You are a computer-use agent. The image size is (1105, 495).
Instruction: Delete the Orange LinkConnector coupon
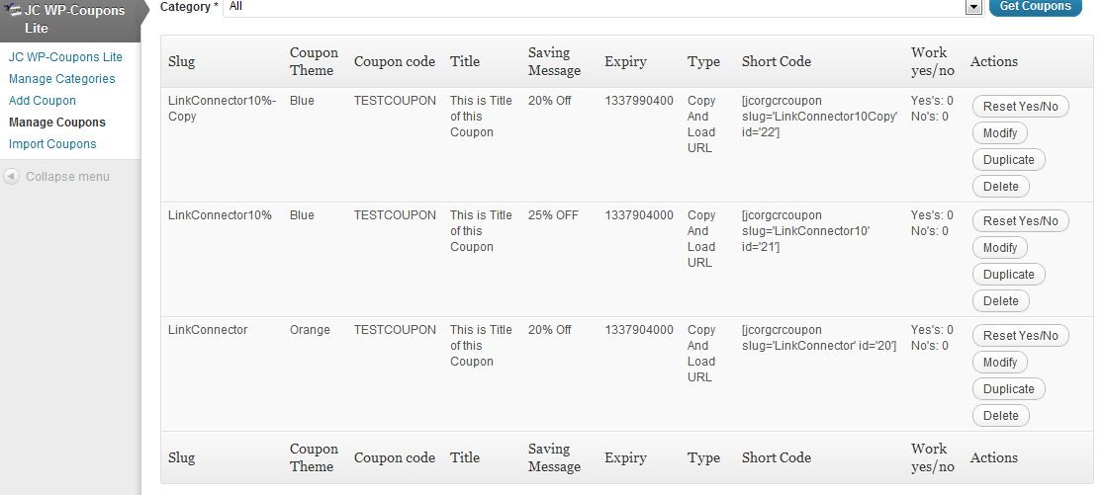(x=1000, y=416)
